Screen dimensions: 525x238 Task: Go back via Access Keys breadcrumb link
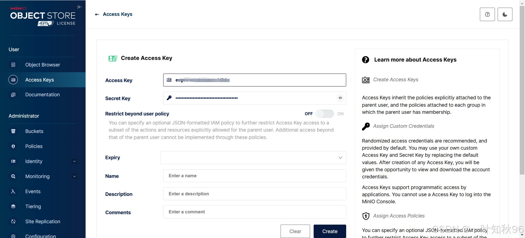(x=118, y=14)
